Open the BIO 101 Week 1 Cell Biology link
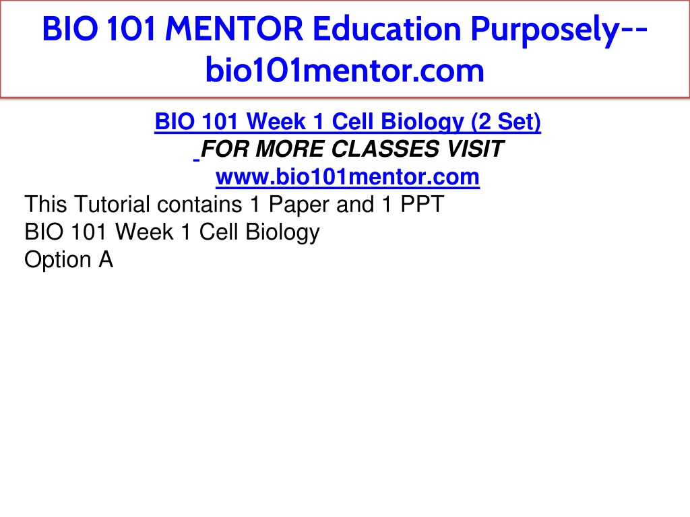This screenshot has width=690, height=517. click(348, 122)
